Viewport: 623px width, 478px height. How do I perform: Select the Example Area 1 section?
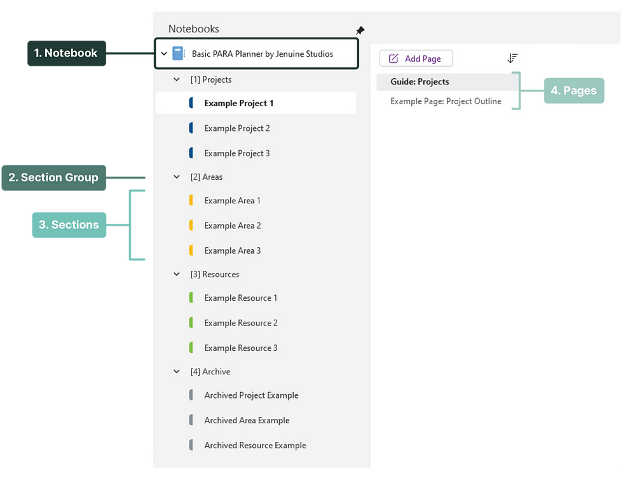click(x=232, y=200)
